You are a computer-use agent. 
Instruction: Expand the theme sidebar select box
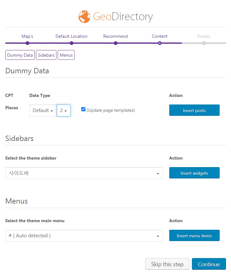84,173
